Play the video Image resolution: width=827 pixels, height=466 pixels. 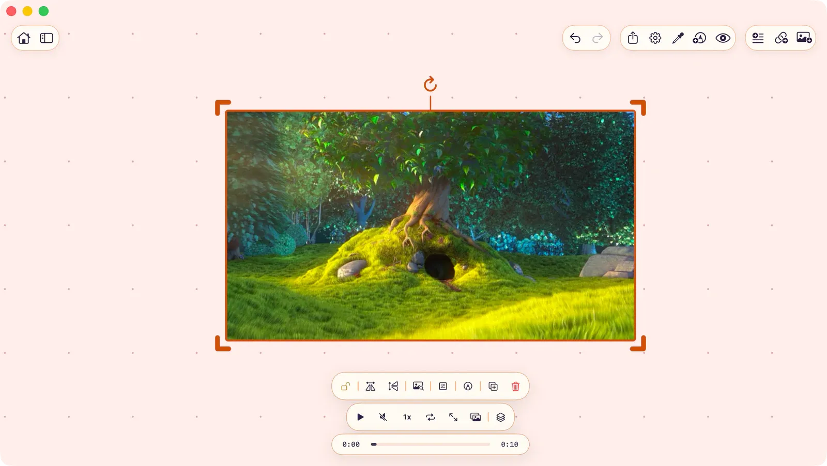pyautogui.click(x=360, y=417)
